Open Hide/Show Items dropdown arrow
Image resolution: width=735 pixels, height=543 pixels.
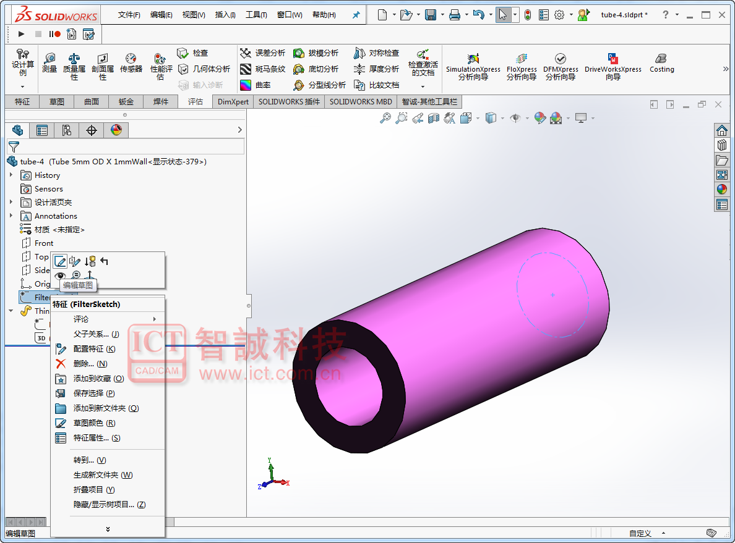pos(527,118)
